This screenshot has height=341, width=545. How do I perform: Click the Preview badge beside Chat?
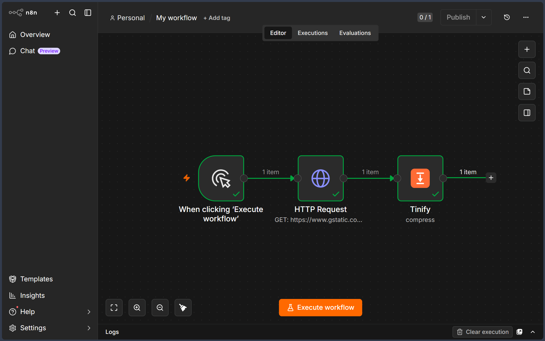pyautogui.click(x=49, y=51)
